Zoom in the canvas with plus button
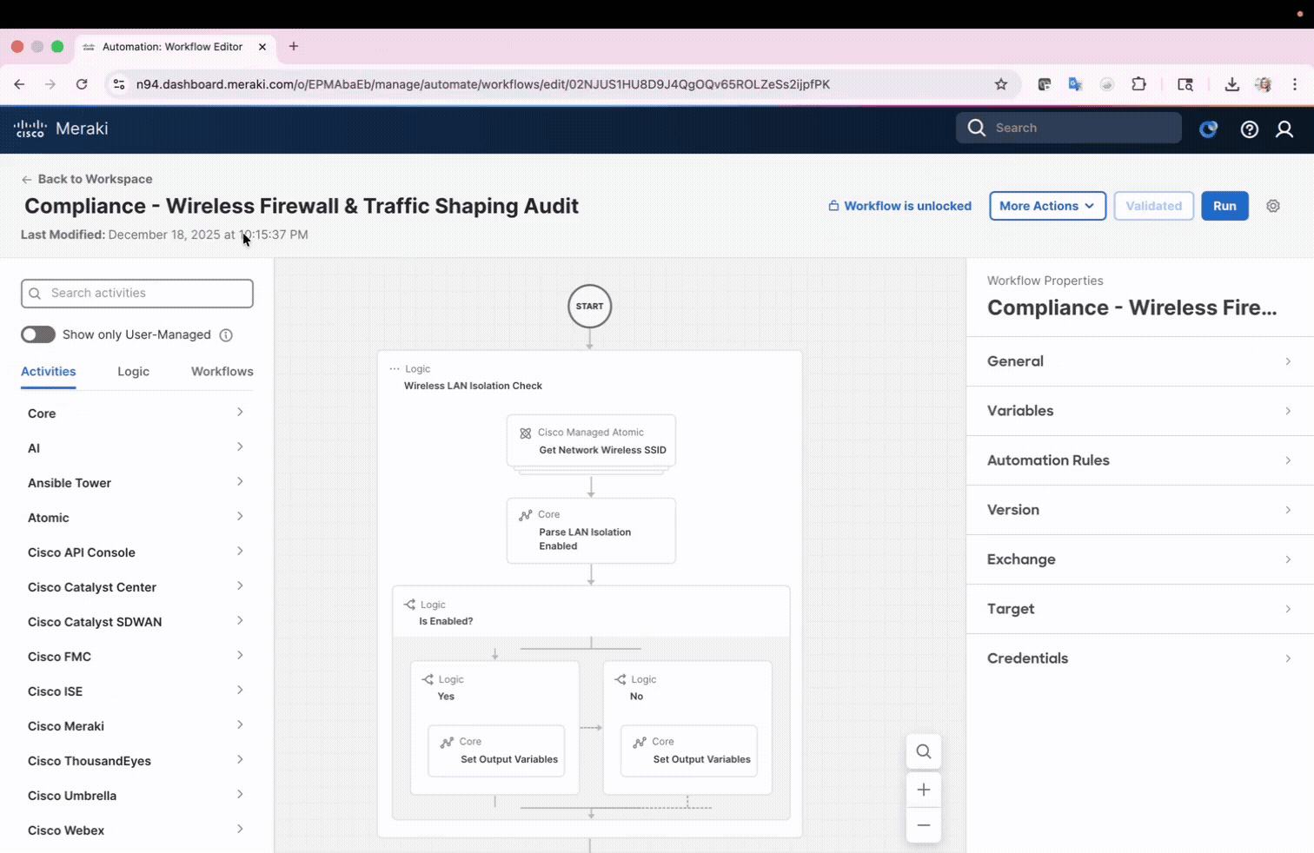 tap(923, 790)
